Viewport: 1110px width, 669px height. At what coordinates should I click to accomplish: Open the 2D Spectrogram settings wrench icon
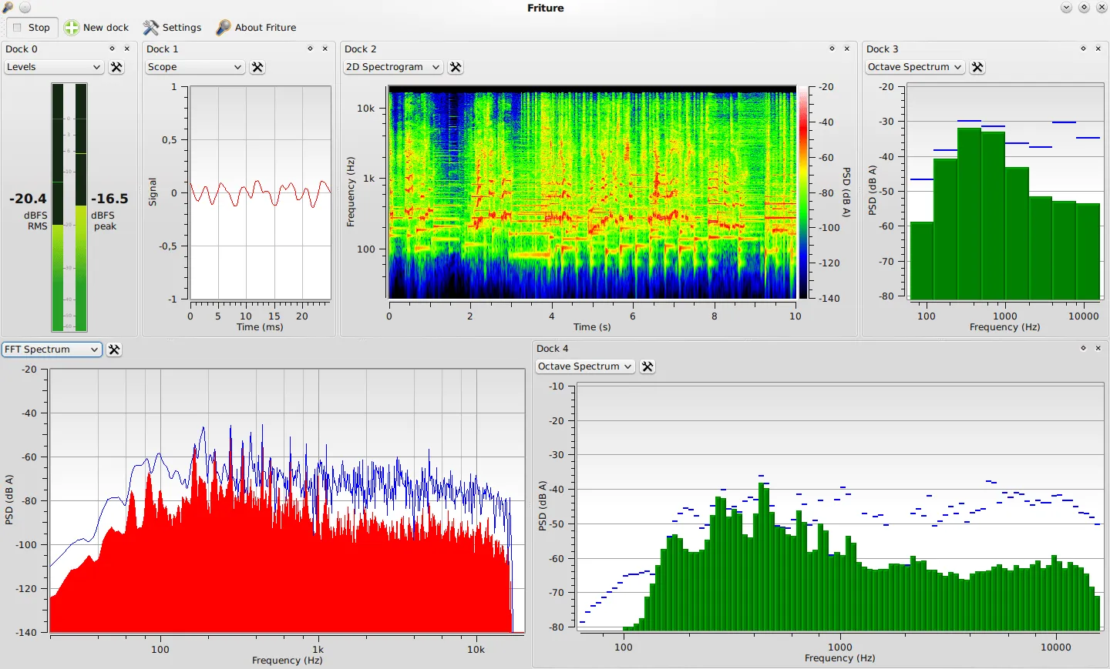click(x=455, y=67)
